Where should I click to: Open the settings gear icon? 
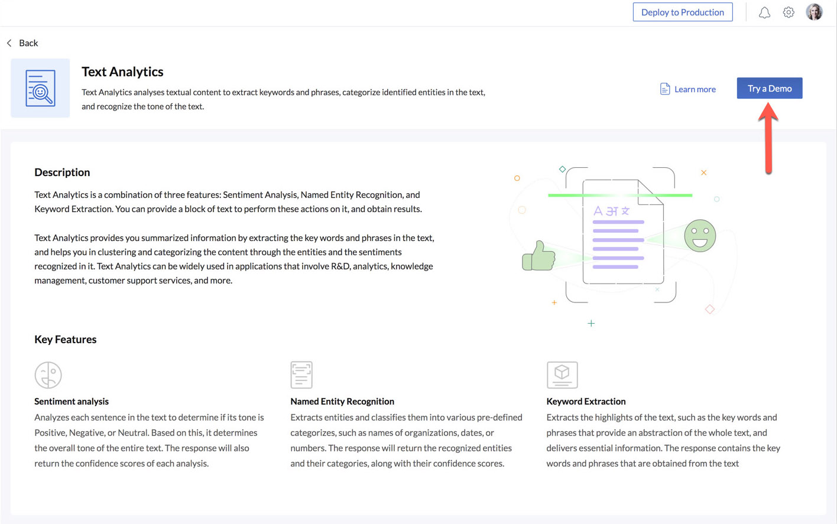[789, 12]
